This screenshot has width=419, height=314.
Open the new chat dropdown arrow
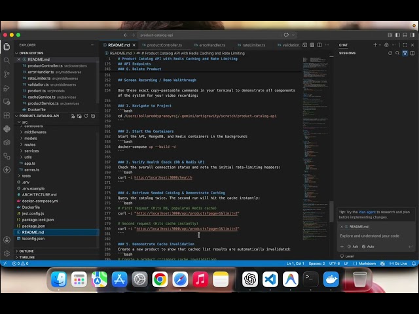[x=380, y=45]
